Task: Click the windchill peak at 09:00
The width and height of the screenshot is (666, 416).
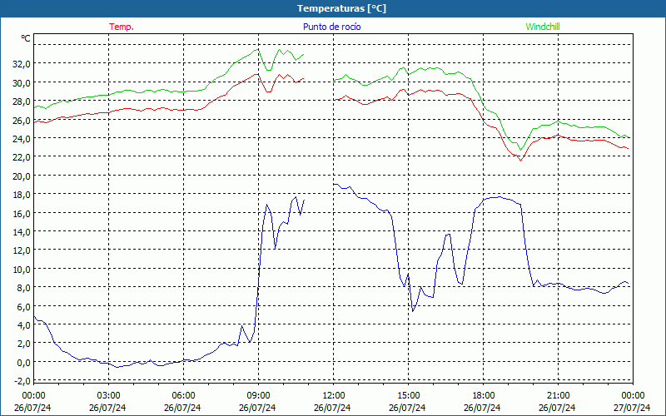Action: (x=258, y=49)
